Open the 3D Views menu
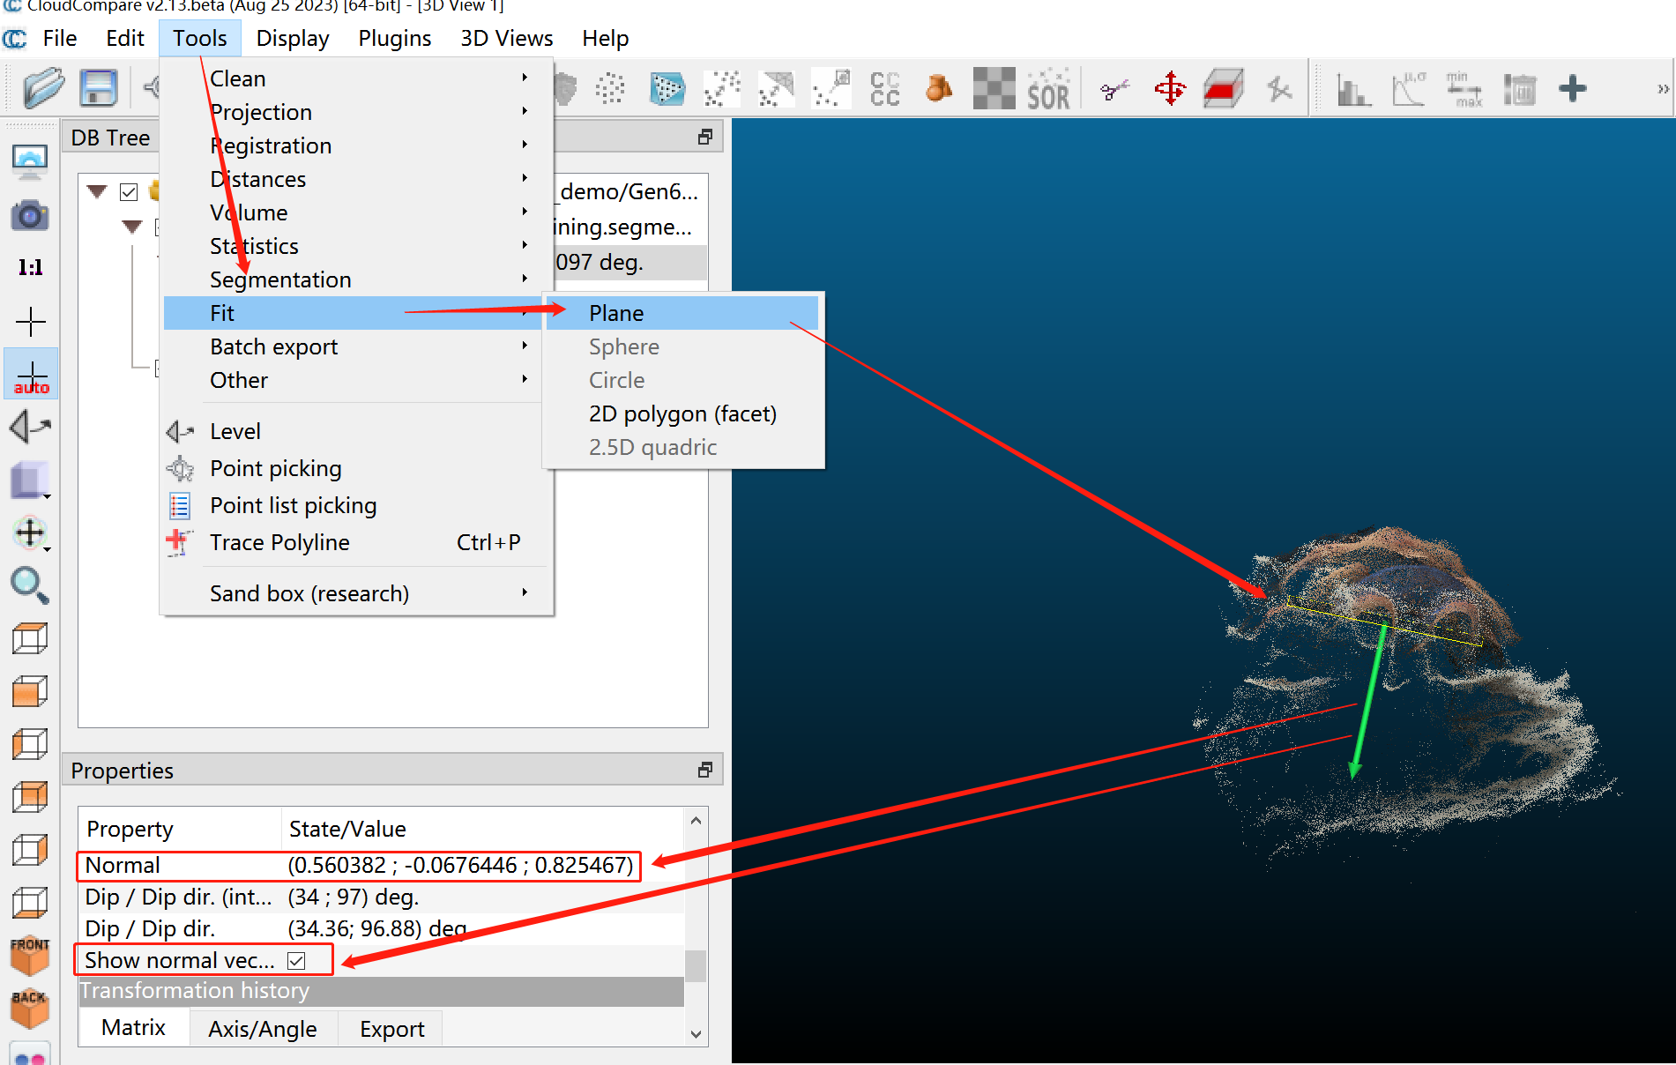1676x1065 pixels. (507, 39)
